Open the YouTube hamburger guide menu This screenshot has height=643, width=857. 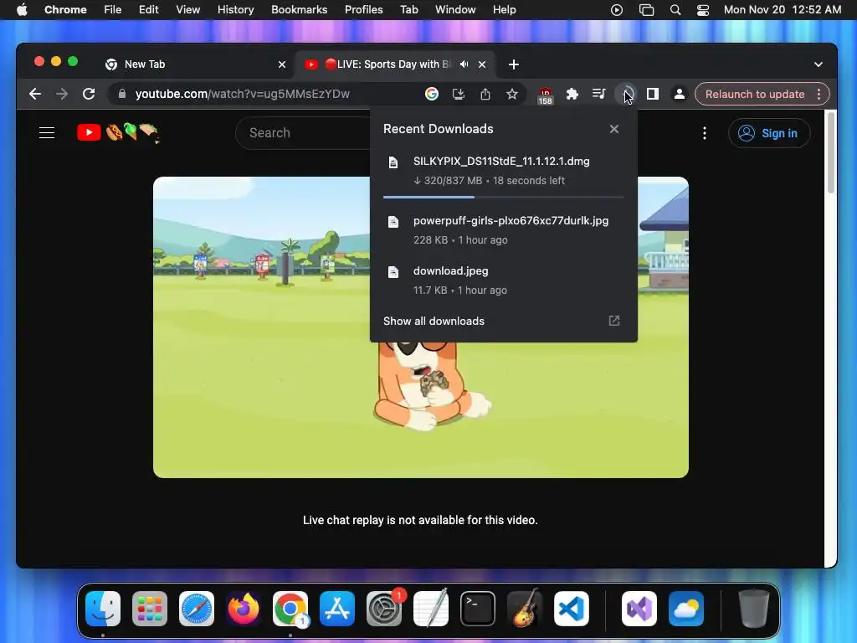[x=47, y=133]
